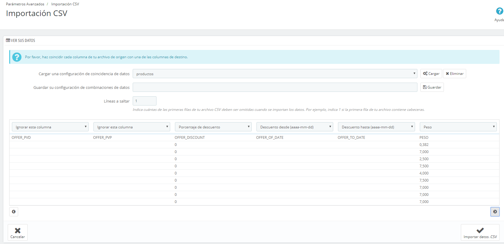This screenshot has height=244, width=504.
Task: Click Cargar to load the configuration
Action: pyautogui.click(x=431, y=74)
